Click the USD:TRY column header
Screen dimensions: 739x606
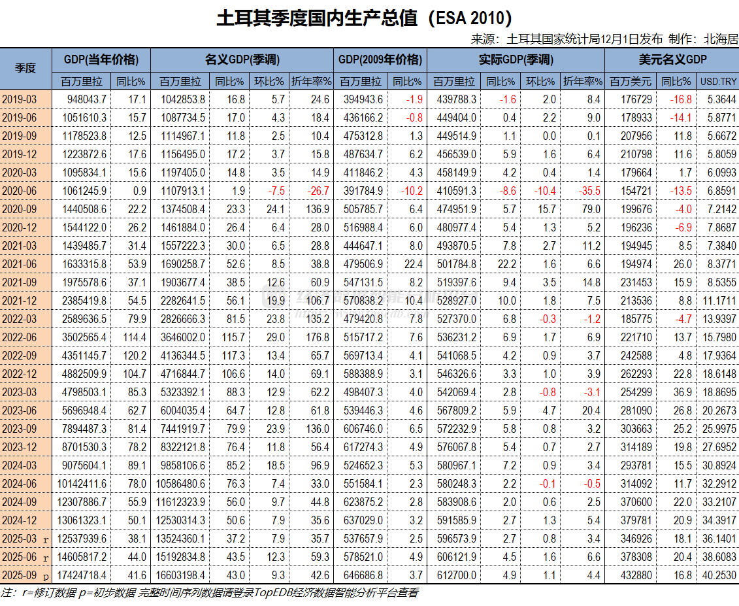[x=719, y=82]
